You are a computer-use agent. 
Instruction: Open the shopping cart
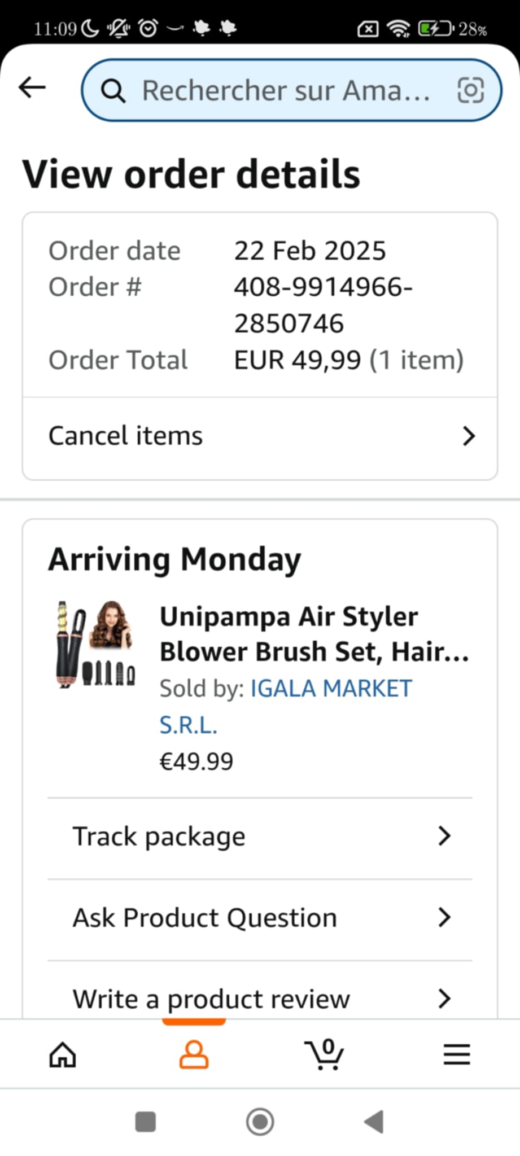tap(324, 1054)
